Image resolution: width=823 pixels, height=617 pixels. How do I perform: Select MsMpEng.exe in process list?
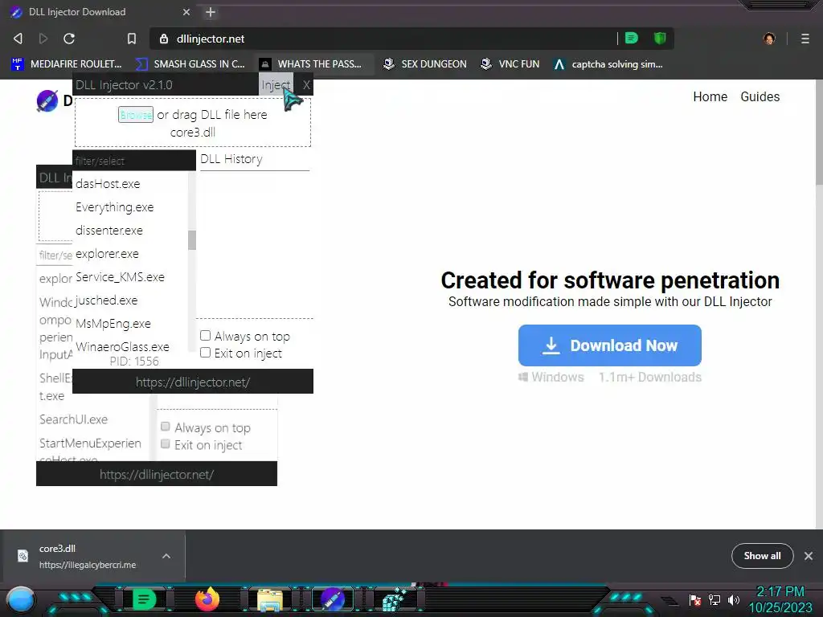coord(113,323)
